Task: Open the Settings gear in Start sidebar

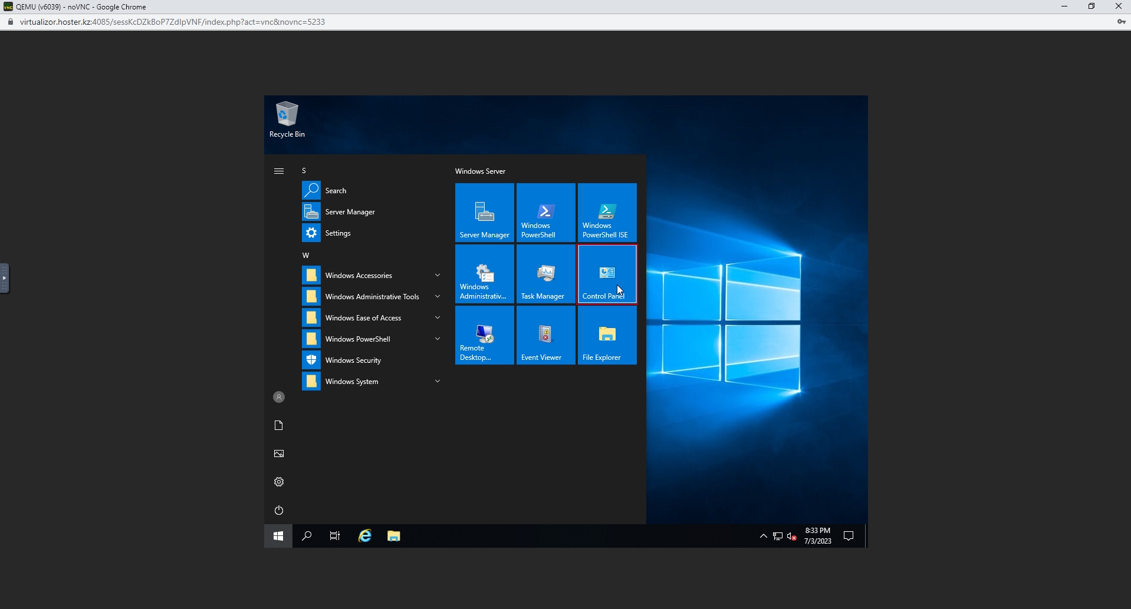Action: tap(279, 482)
